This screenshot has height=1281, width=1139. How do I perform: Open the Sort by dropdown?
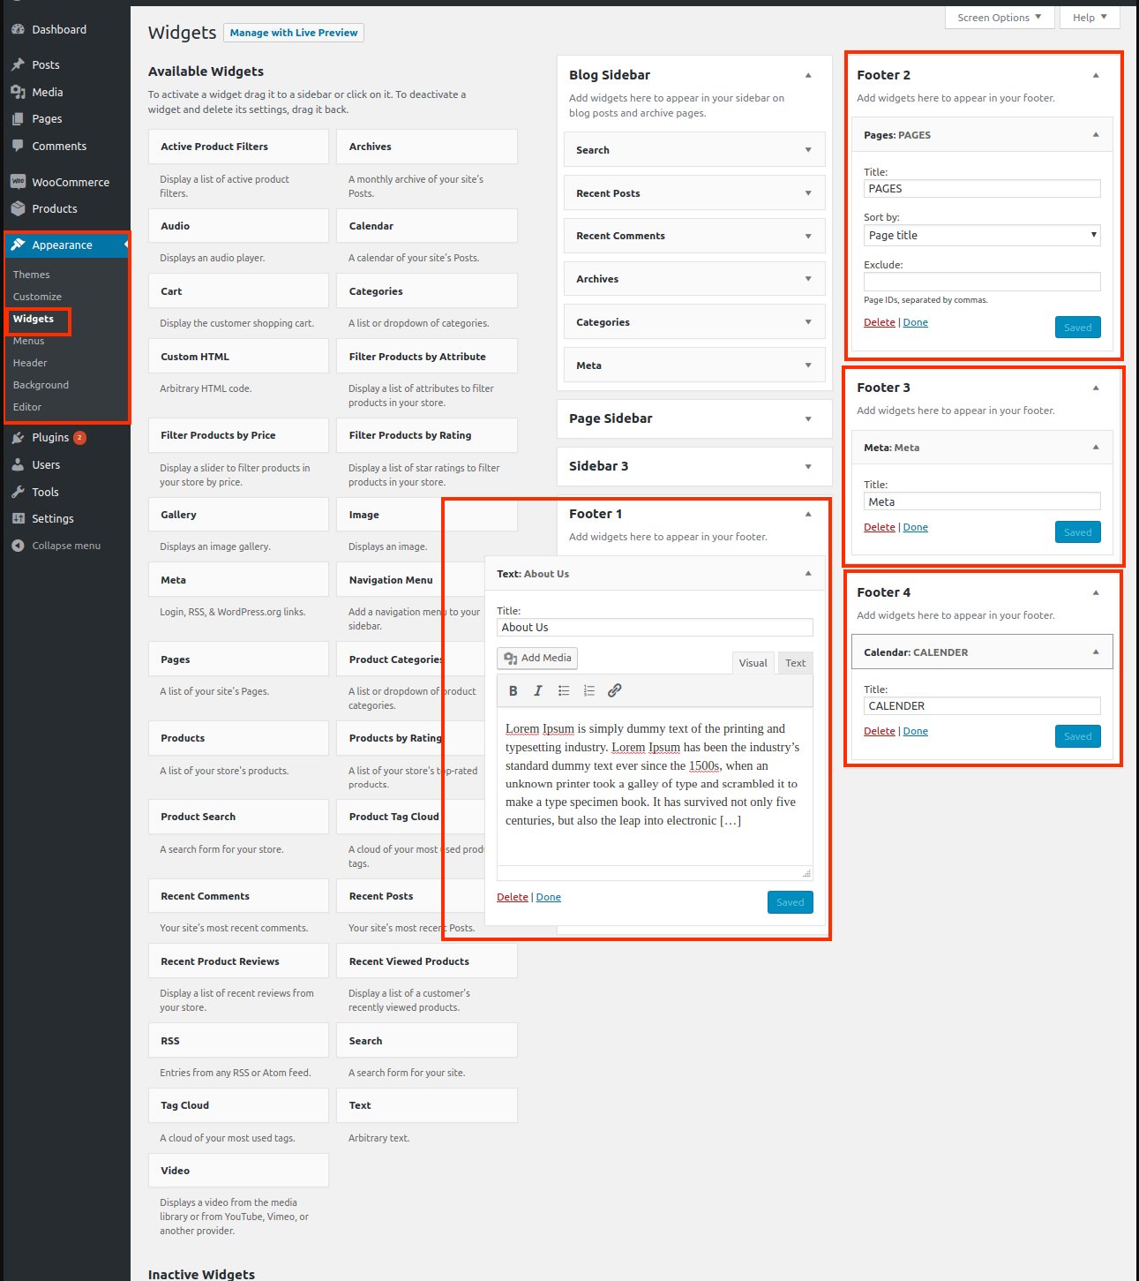(981, 236)
